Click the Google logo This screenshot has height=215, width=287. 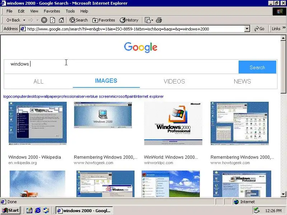pos(141,47)
